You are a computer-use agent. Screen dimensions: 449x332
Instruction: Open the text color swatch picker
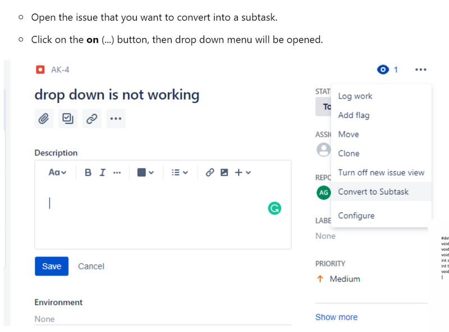pos(145,172)
